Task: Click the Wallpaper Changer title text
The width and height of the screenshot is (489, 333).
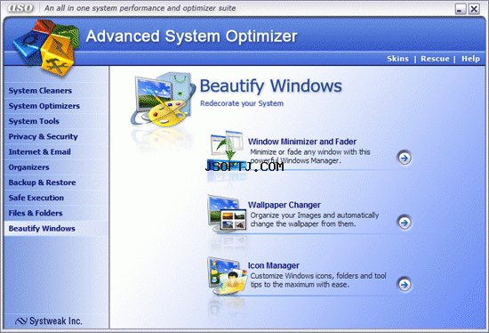Action: coord(285,205)
